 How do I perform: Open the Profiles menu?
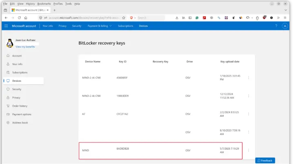point(58,4)
